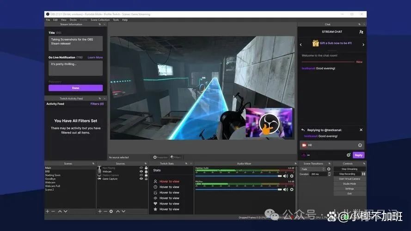The height and width of the screenshot is (231, 411).
Task: Open the Docks menu
Action: (73, 20)
